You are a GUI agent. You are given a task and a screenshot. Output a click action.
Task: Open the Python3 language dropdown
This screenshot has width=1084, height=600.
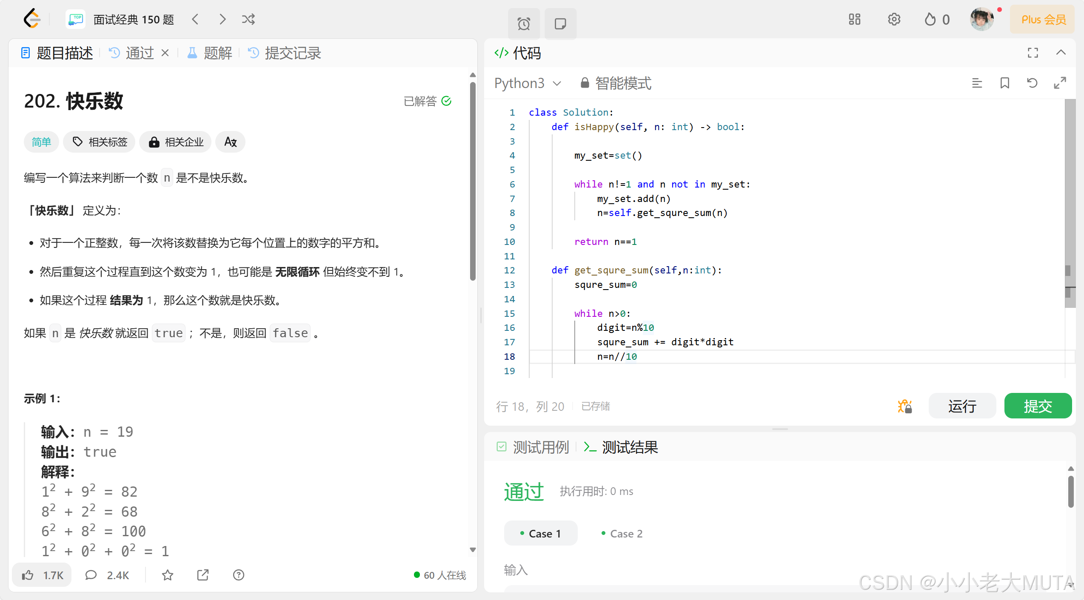point(528,83)
